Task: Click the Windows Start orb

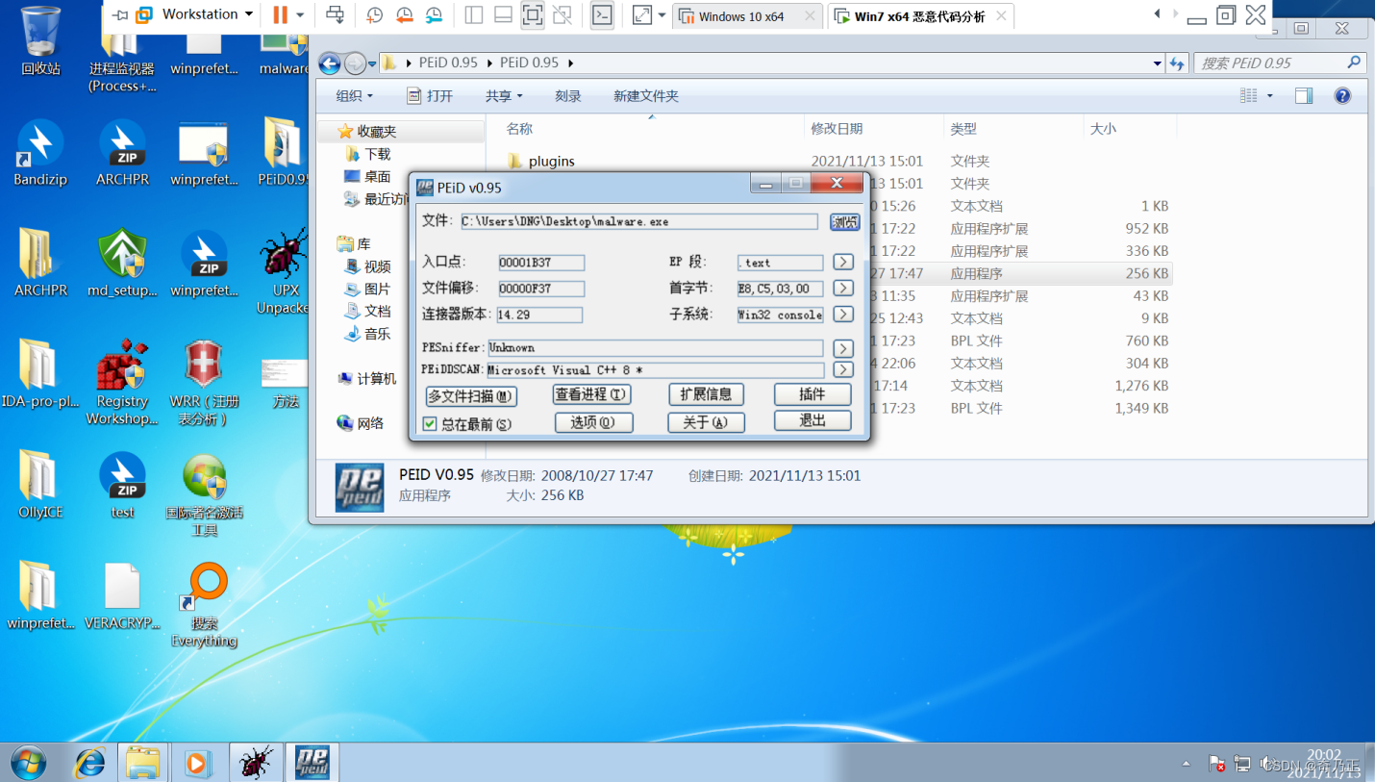Action: tap(28, 763)
